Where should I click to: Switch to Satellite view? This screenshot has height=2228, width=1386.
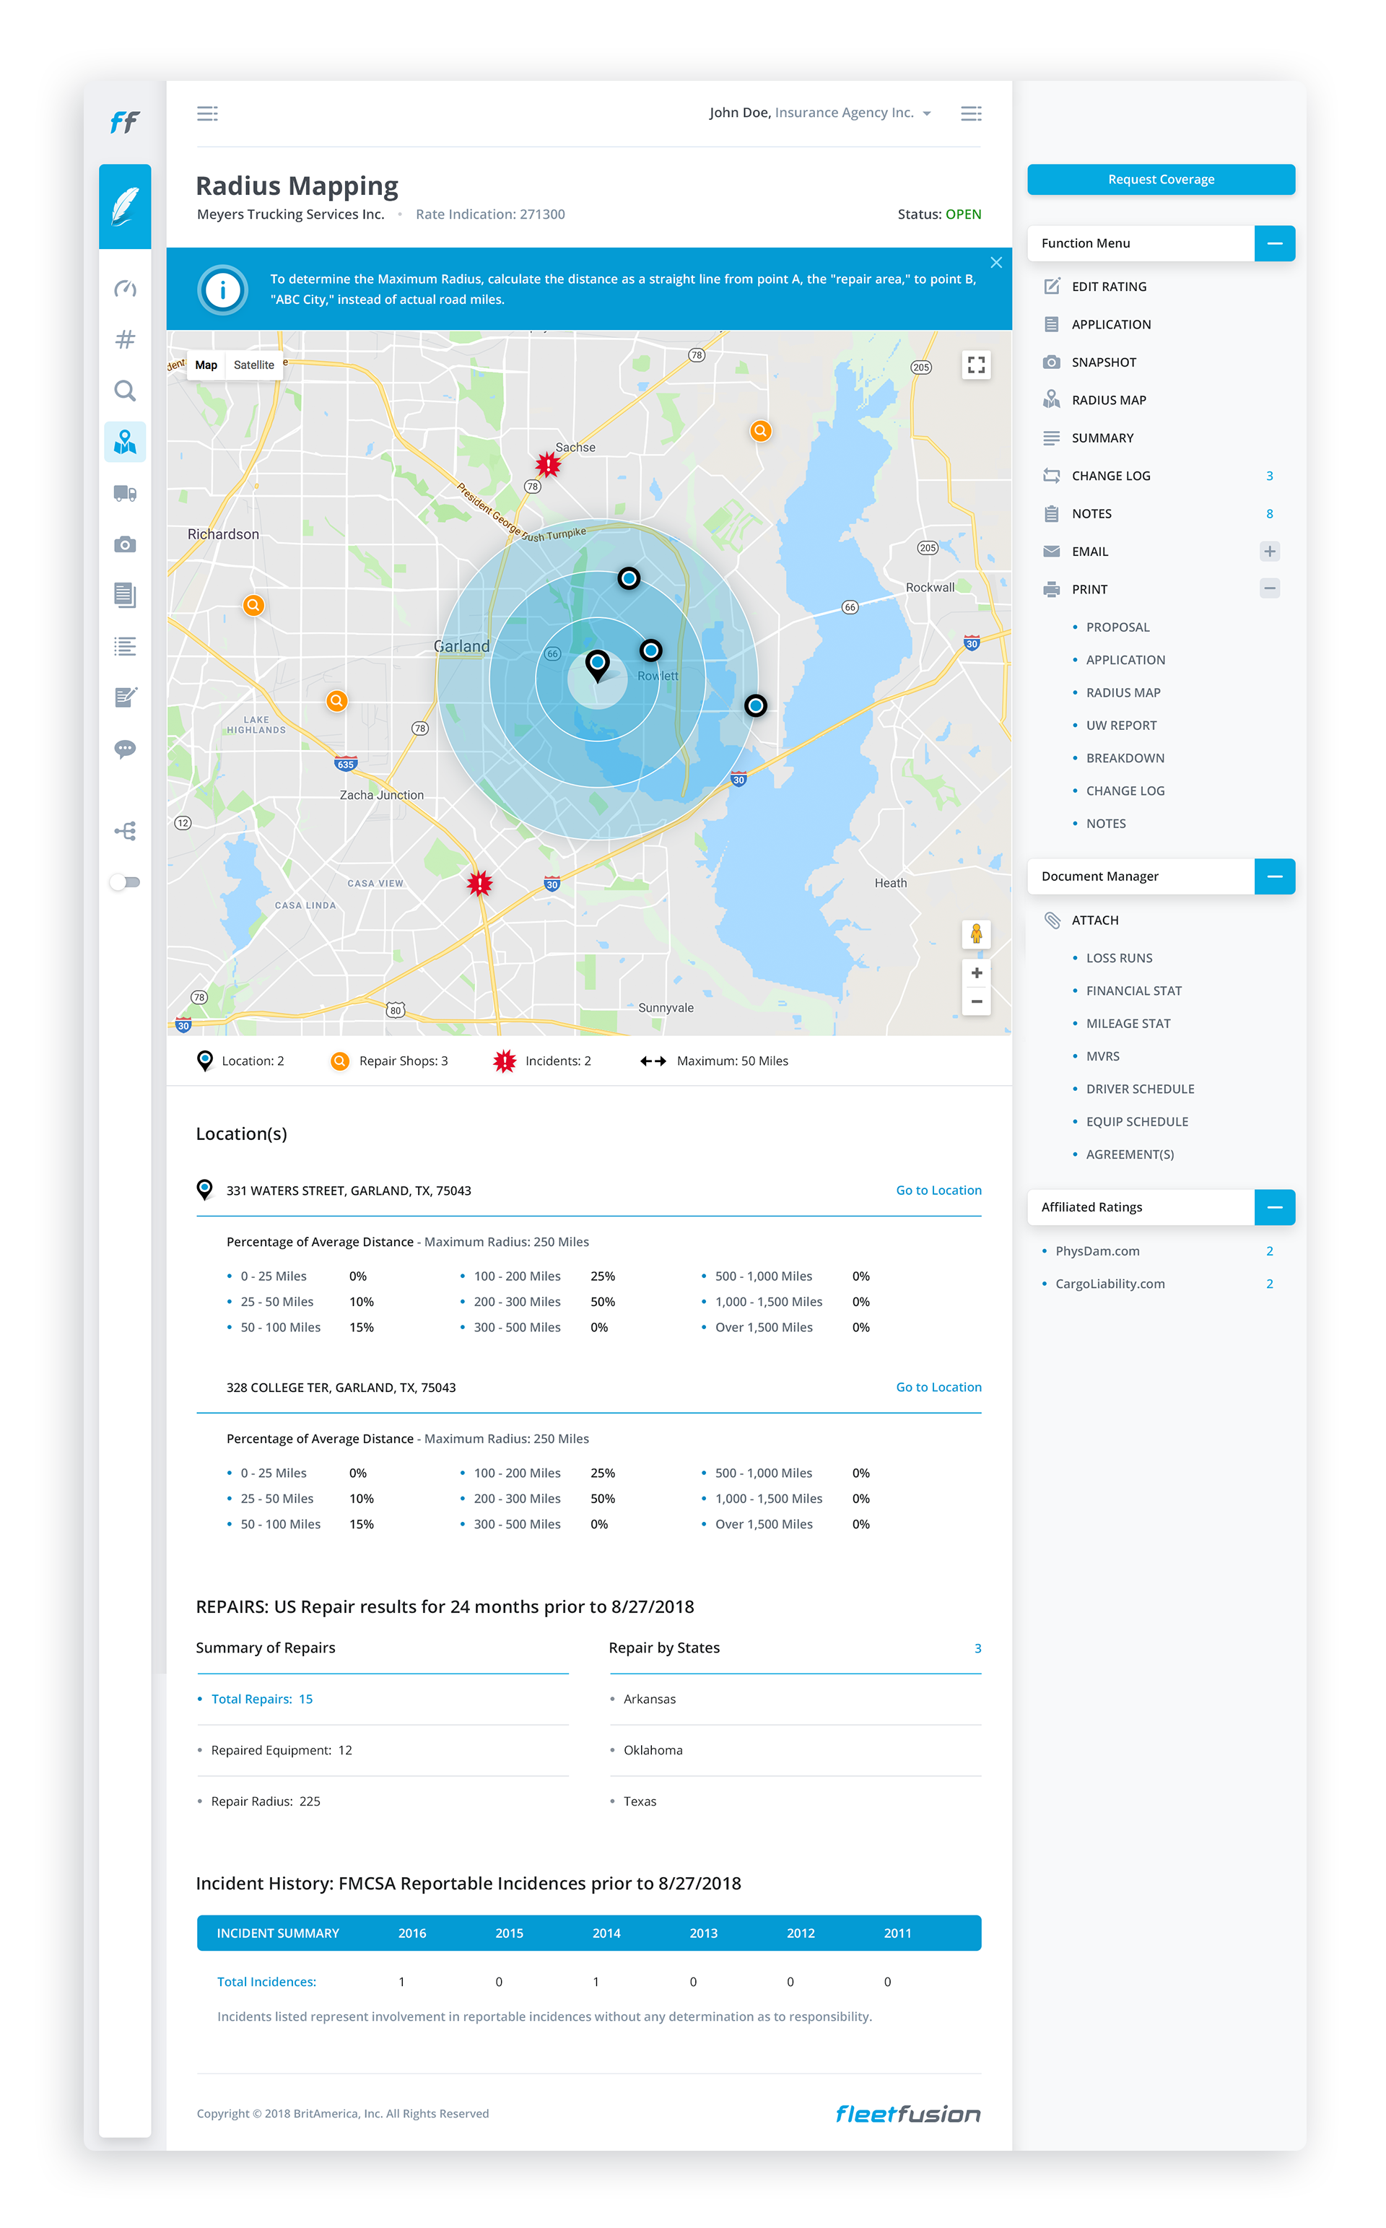(x=254, y=365)
